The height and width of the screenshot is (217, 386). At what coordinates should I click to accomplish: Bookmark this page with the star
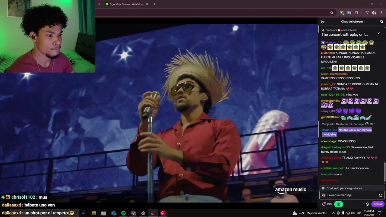tap(332, 13)
